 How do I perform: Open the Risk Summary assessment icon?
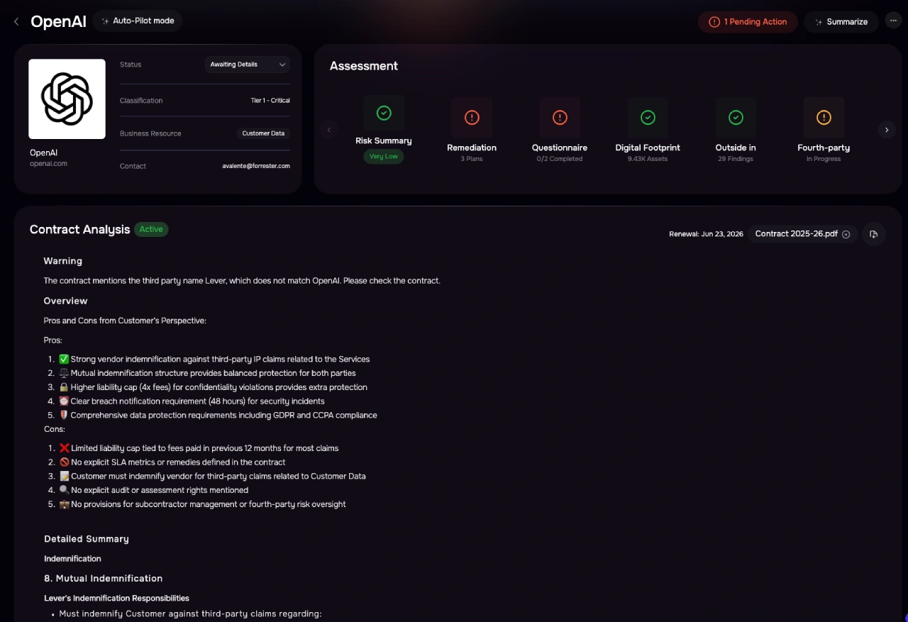click(384, 113)
